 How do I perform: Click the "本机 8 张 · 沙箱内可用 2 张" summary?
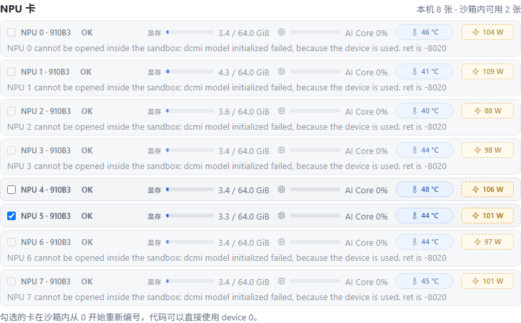pyautogui.click(x=469, y=9)
